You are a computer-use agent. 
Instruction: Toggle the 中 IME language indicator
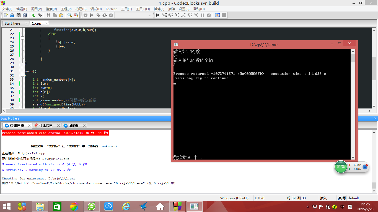pos(342,206)
